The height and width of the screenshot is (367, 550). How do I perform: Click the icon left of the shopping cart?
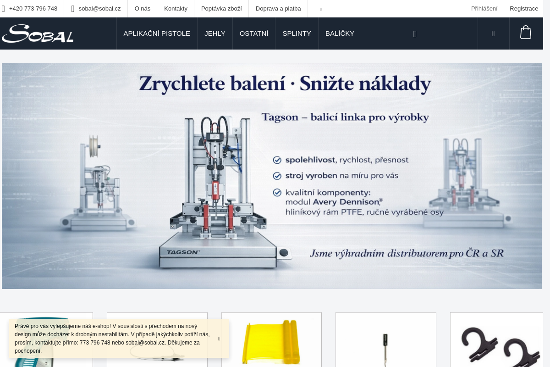pyautogui.click(x=493, y=33)
